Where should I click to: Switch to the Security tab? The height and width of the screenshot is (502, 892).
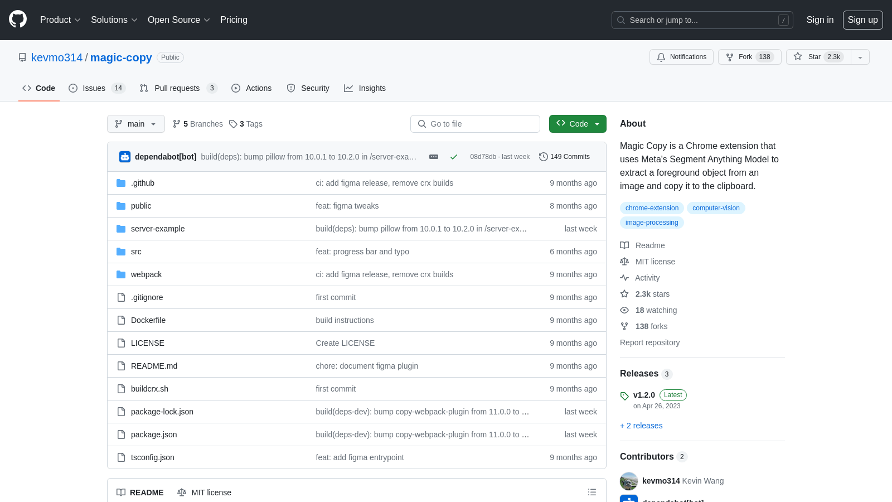pyautogui.click(x=308, y=88)
